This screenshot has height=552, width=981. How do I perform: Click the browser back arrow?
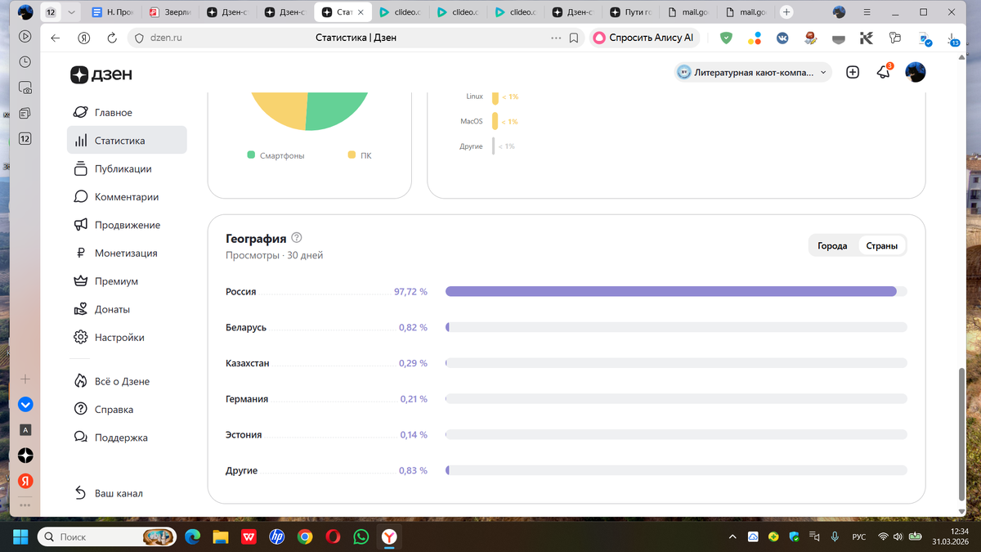[x=56, y=38]
